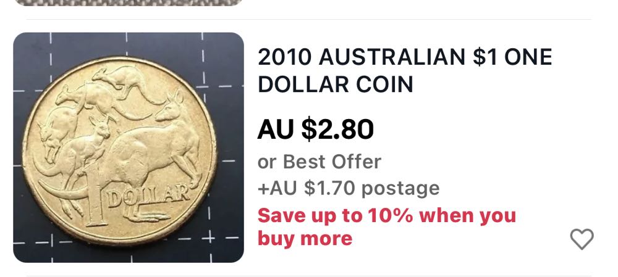Open the kangaroo coin listing photo
The width and height of the screenshot is (618, 277).
(129, 147)
